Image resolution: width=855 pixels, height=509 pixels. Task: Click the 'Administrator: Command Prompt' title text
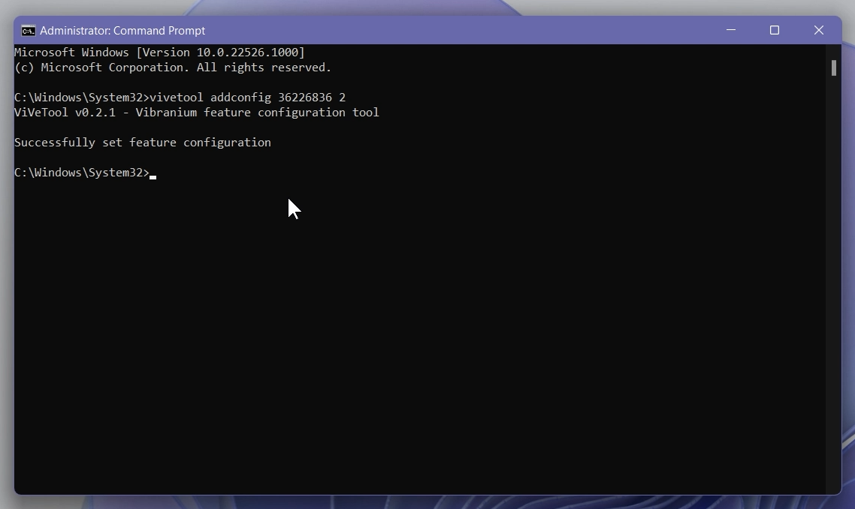[x=122, y=31]
